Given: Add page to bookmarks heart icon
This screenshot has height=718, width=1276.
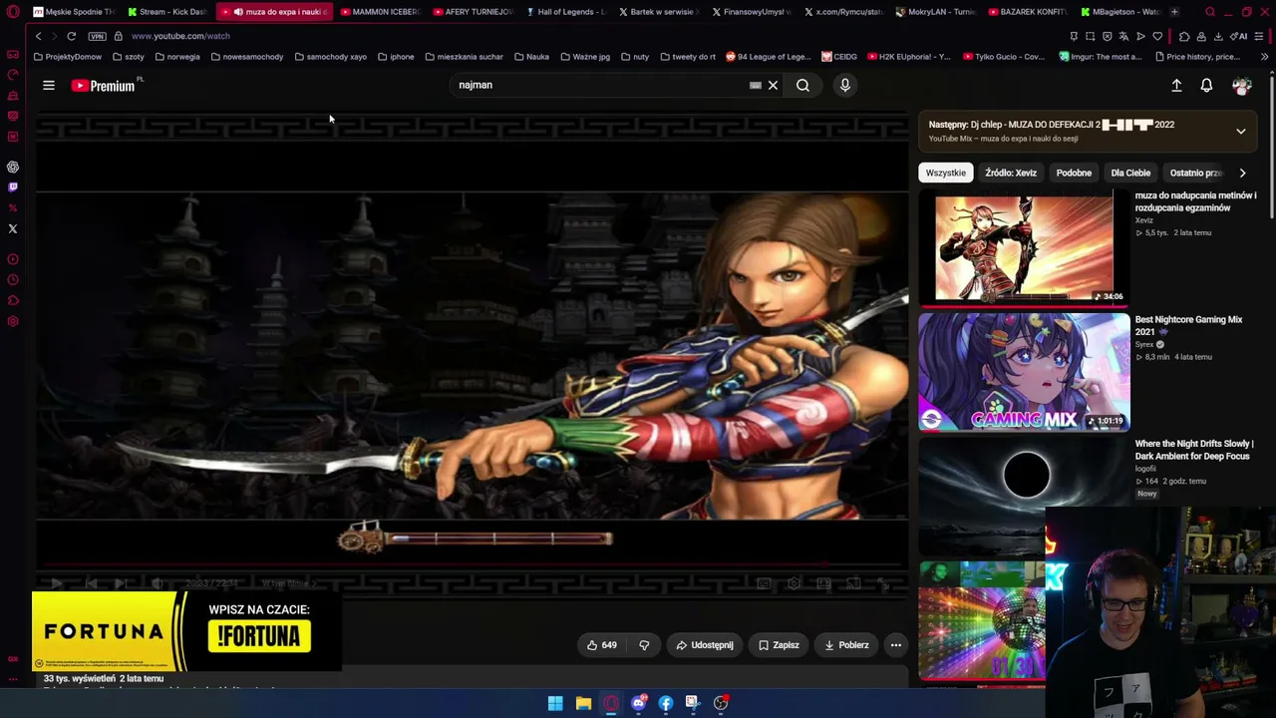Looking at the screenshot, I should click(1157, 36).
